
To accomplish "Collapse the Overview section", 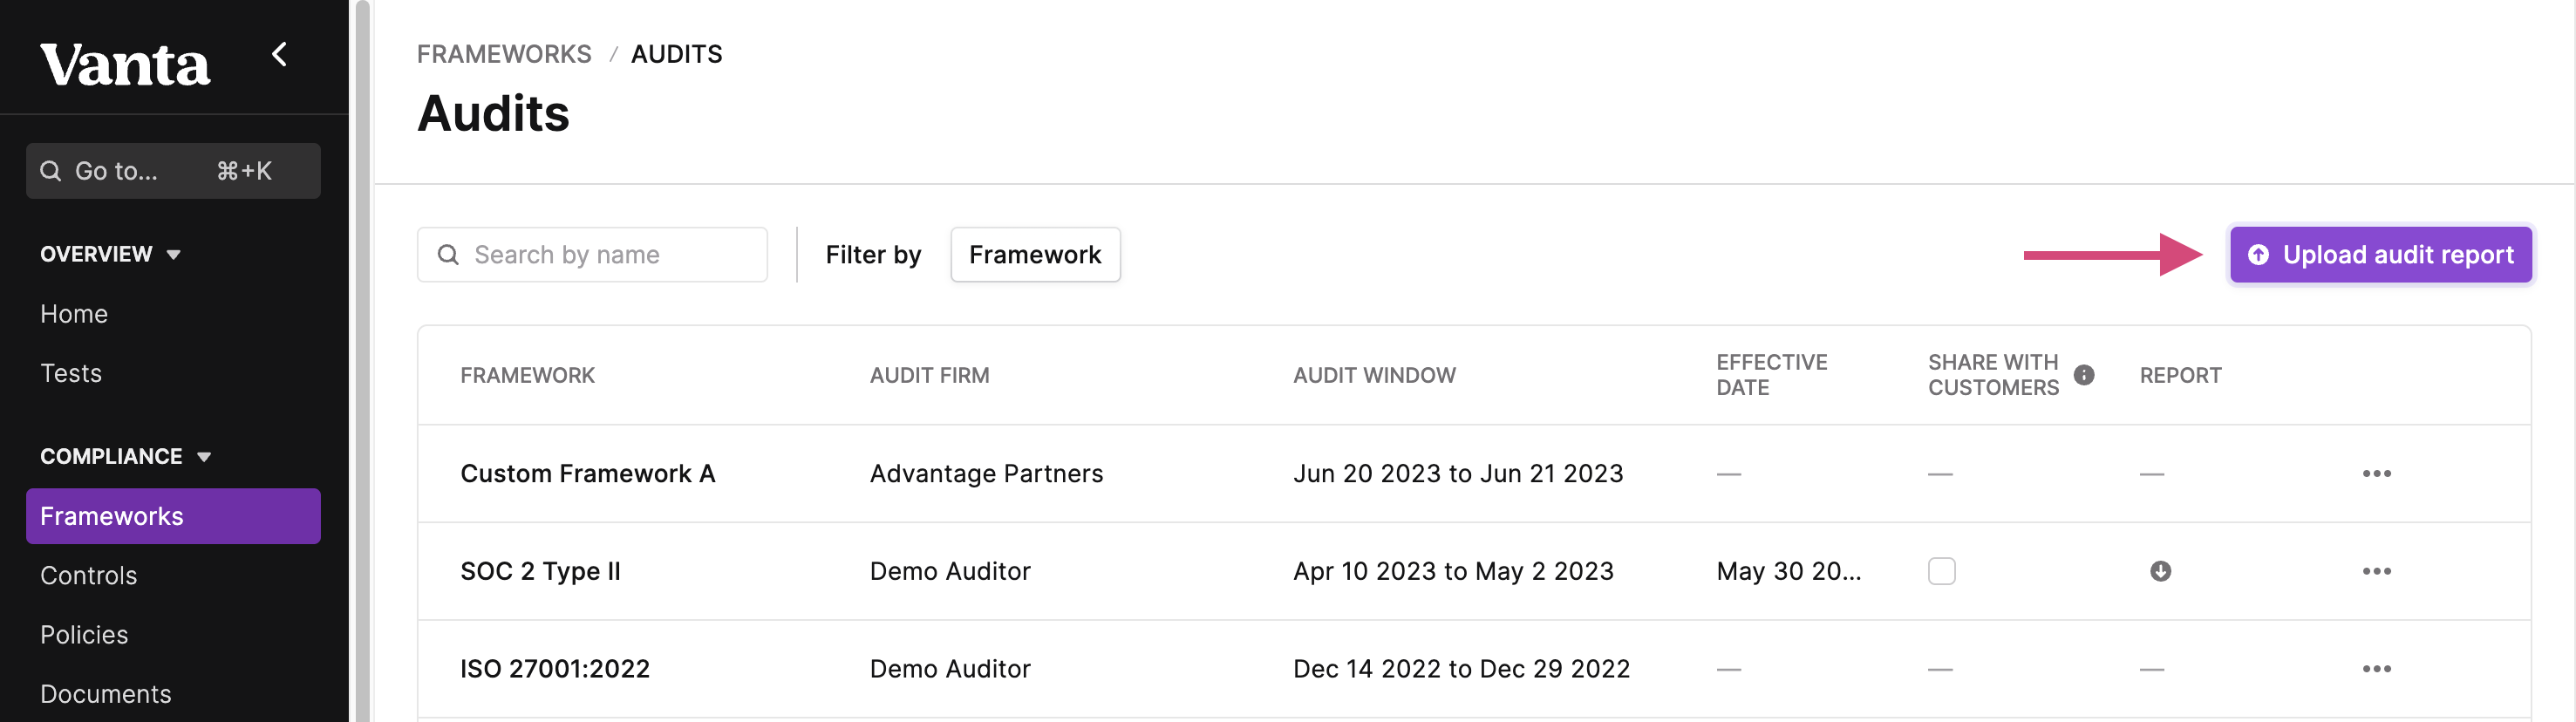I will coord(110,254).
